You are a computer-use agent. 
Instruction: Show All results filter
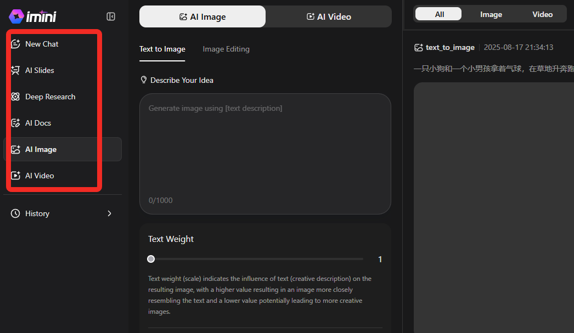pos(438,14)
